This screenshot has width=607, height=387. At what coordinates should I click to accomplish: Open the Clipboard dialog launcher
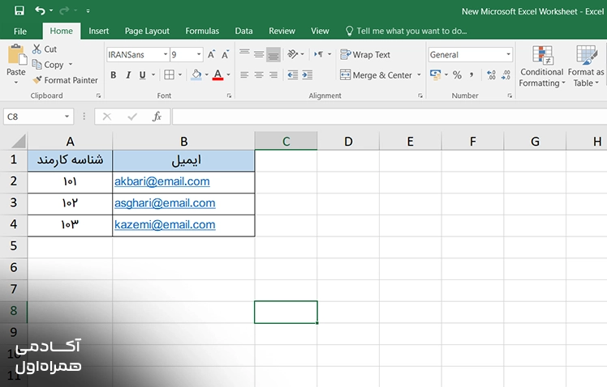click(98, 96)
